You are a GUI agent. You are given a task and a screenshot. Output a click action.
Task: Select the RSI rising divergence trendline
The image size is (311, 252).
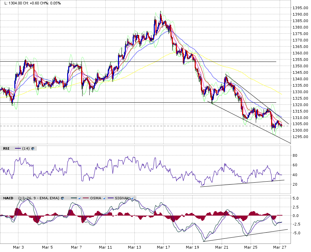pyautogui.click(x=242, y=183)
